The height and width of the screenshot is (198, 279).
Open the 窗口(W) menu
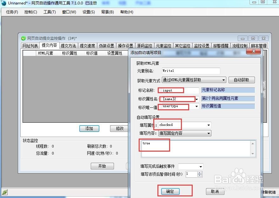point(69,12)
